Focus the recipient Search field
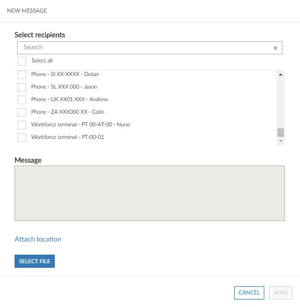Viewport: 300px width, 307px height. point(145,48)
